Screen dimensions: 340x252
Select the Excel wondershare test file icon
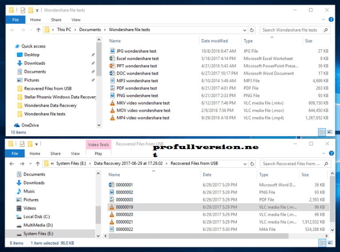[x=112, y=59]
